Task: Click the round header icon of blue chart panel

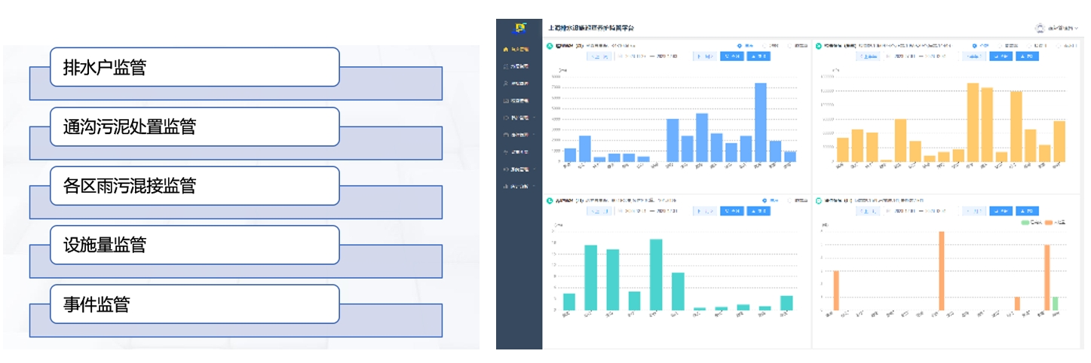Action: click(x=550, y=46)
